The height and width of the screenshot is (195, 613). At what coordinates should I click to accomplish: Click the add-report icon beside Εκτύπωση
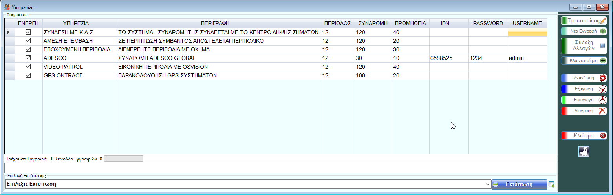pos(552,184)
